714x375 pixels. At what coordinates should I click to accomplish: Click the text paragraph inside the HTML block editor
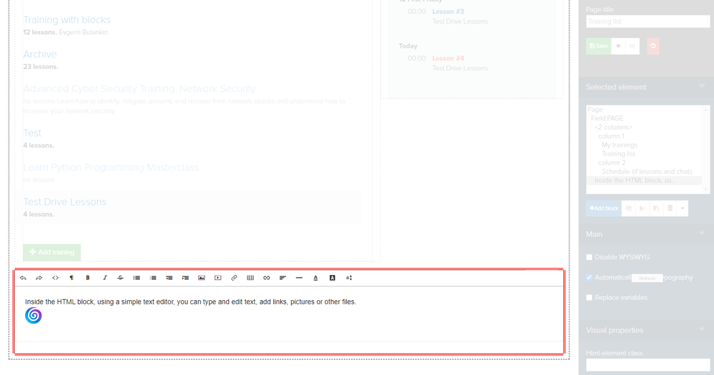190,302
